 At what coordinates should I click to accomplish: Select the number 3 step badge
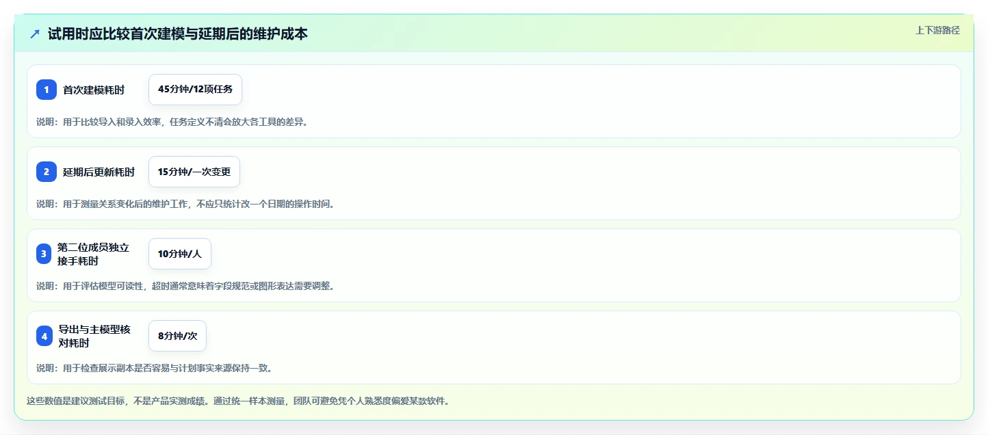pos(44,254)
